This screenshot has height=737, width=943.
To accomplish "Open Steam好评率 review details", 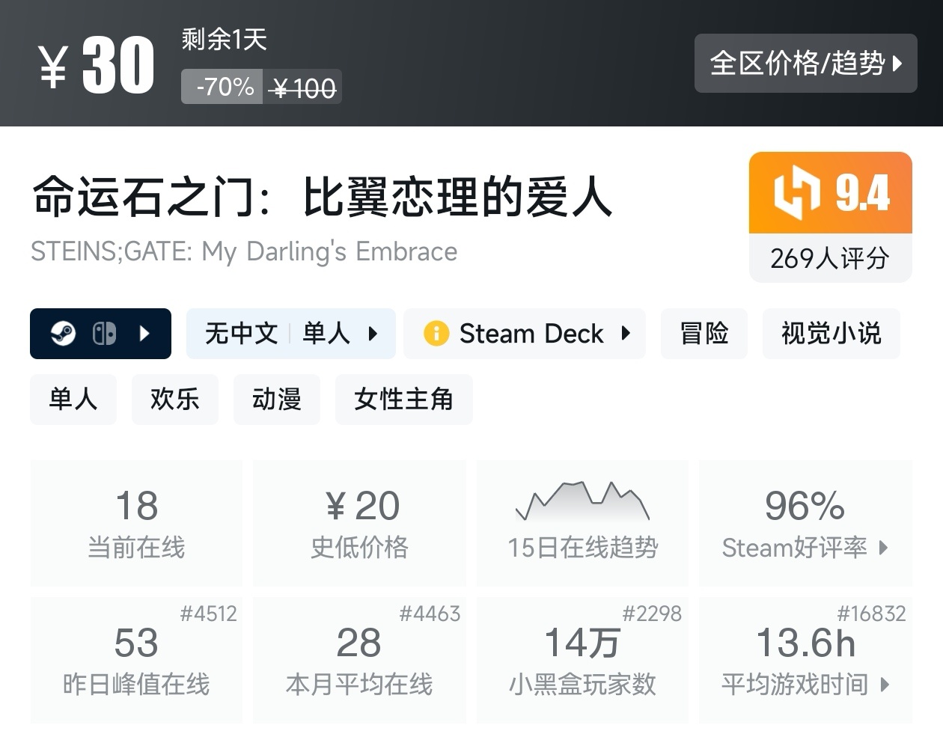I will 805,523.
